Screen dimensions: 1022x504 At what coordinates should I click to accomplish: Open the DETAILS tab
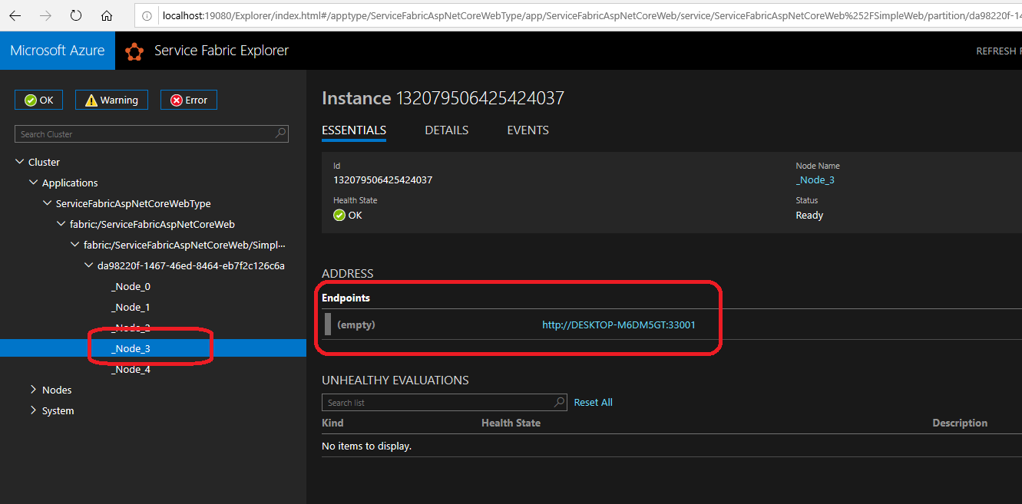pos(446,130)
